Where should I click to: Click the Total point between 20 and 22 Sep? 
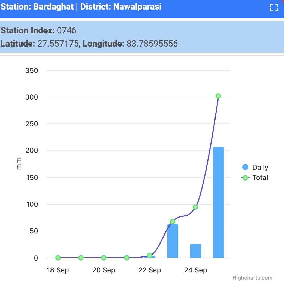[x=127, y=258]
